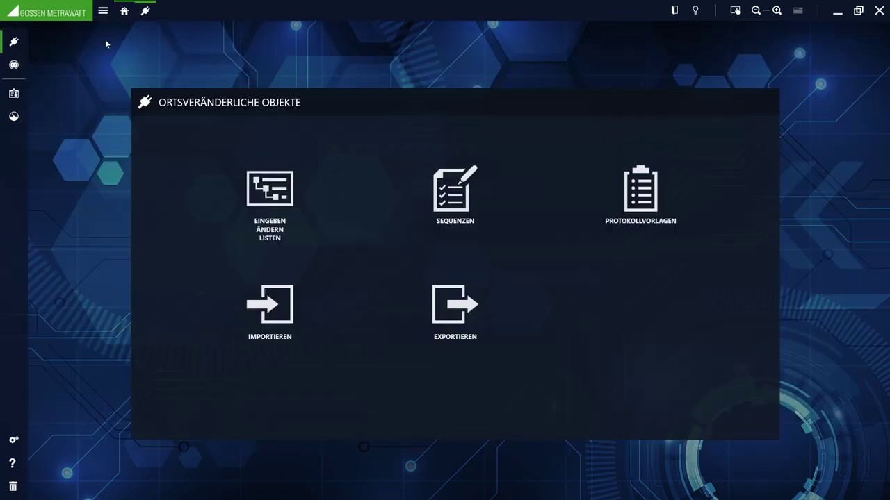The width and height of the screenshot is (890, 500).
Task: Click the Gossen Metrawatt logo
Action: [x=47, y=10]
